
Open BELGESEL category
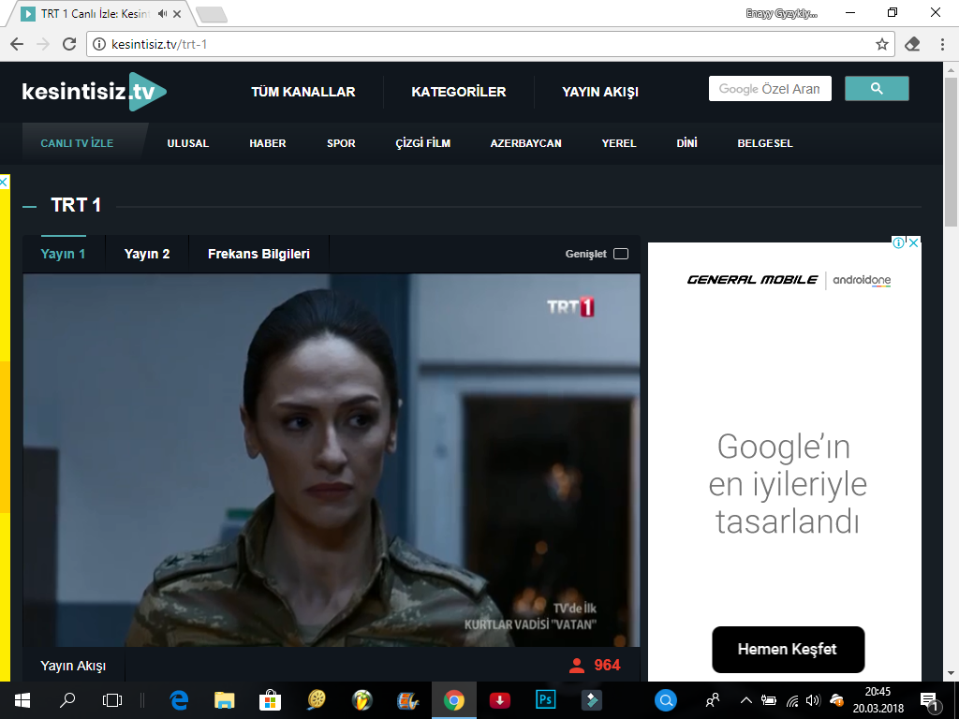click(765, 143)
